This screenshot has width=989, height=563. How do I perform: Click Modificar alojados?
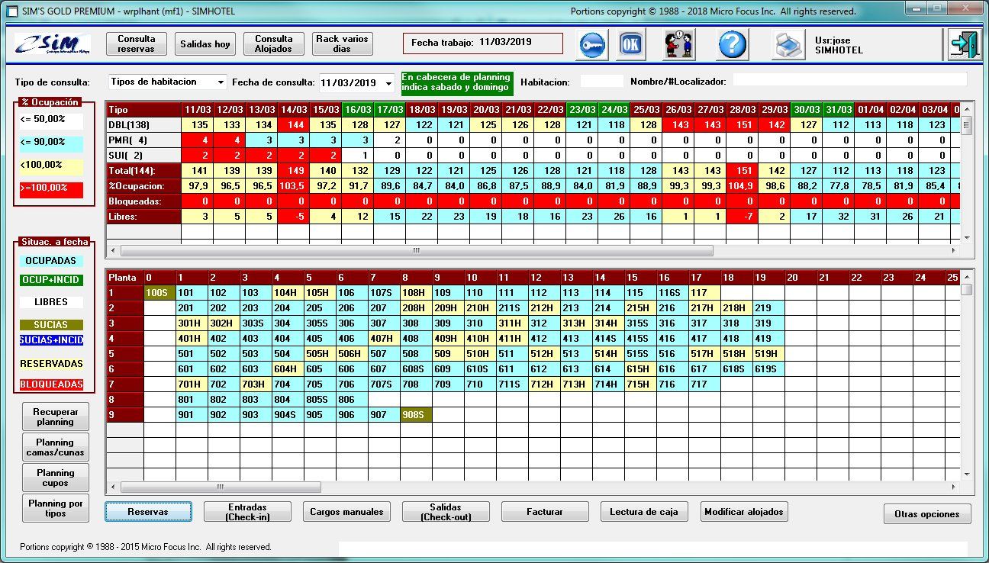coord(744,512)
